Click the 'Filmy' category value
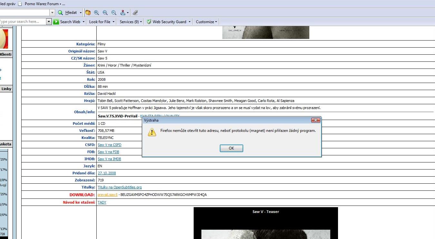The width and height of the screenshot is (435, 239). pyautogui.click(x=101, y=44)
